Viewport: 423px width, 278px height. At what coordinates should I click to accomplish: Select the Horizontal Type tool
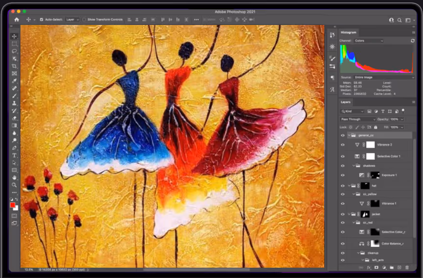[x=14, y=155]
